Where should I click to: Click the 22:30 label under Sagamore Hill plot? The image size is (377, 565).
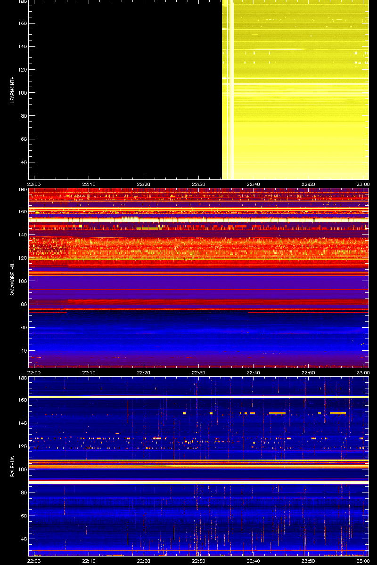pyautogui.click(x=199, y=372)
